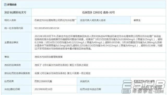Select the text 违反水污染防治管理制度案
This screenshot has height=95, width=167.
click(49, 57)
